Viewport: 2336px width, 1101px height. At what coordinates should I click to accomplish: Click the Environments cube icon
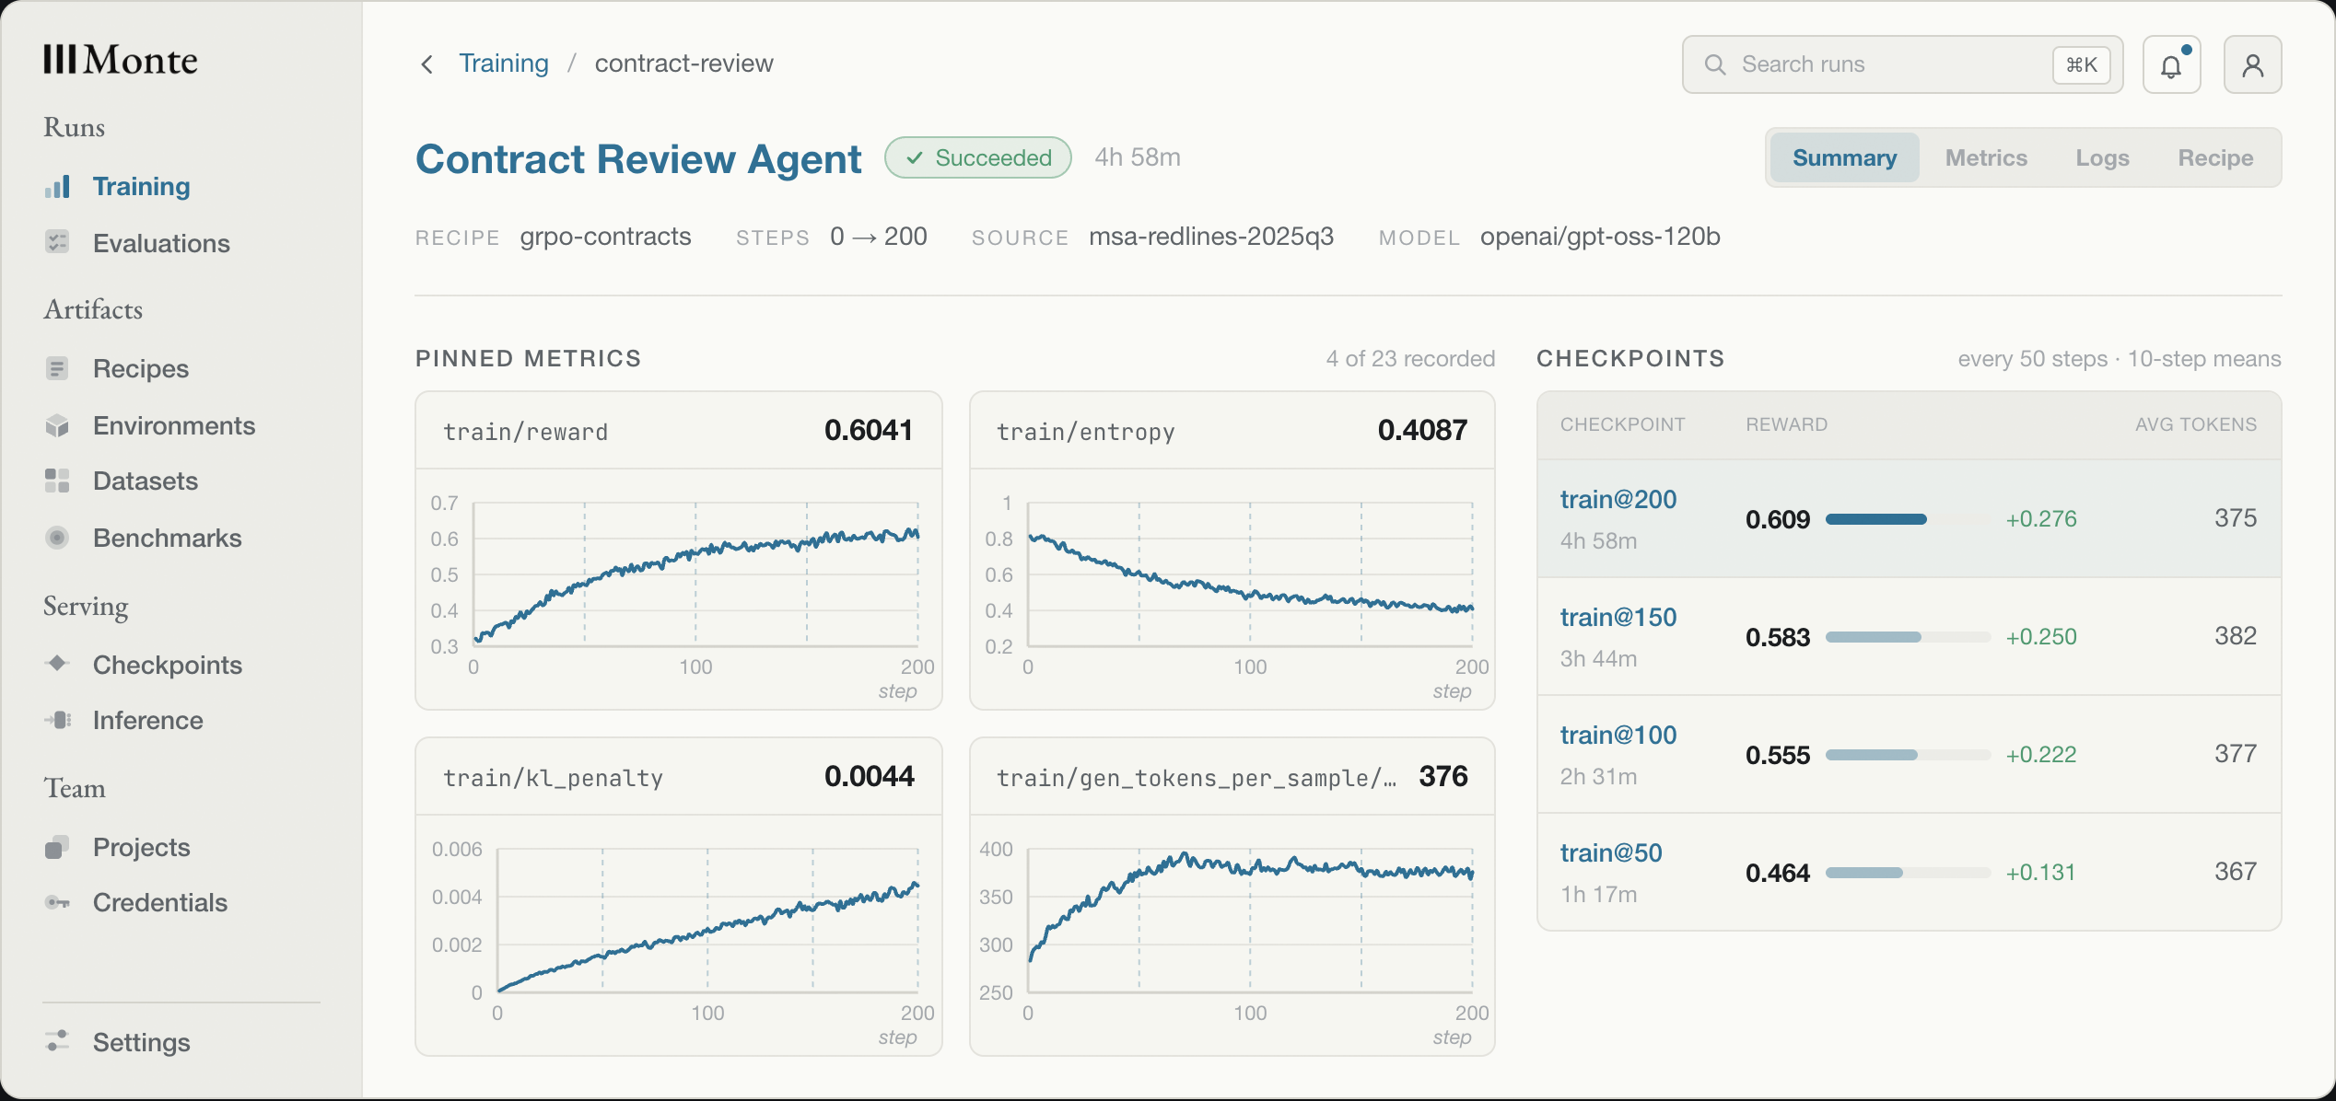57,425
